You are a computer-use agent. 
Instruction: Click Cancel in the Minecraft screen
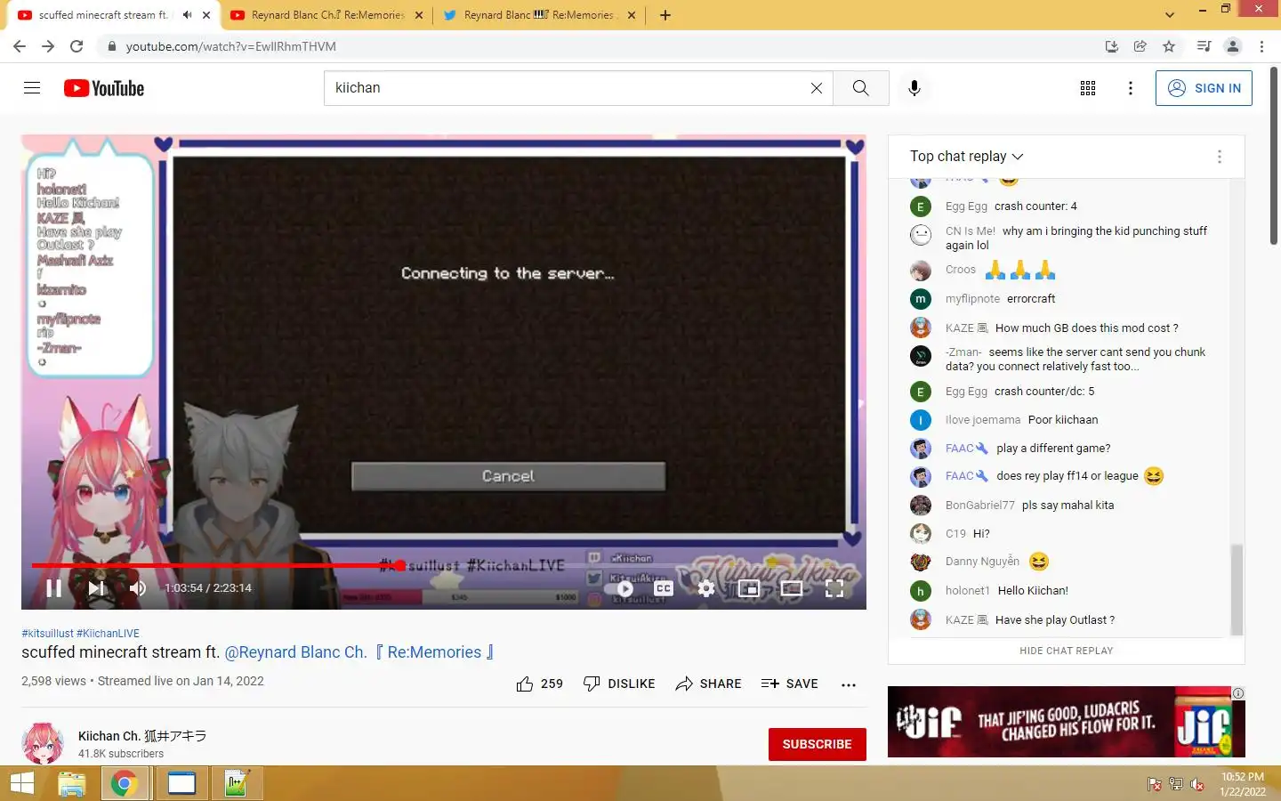(508, 476)
